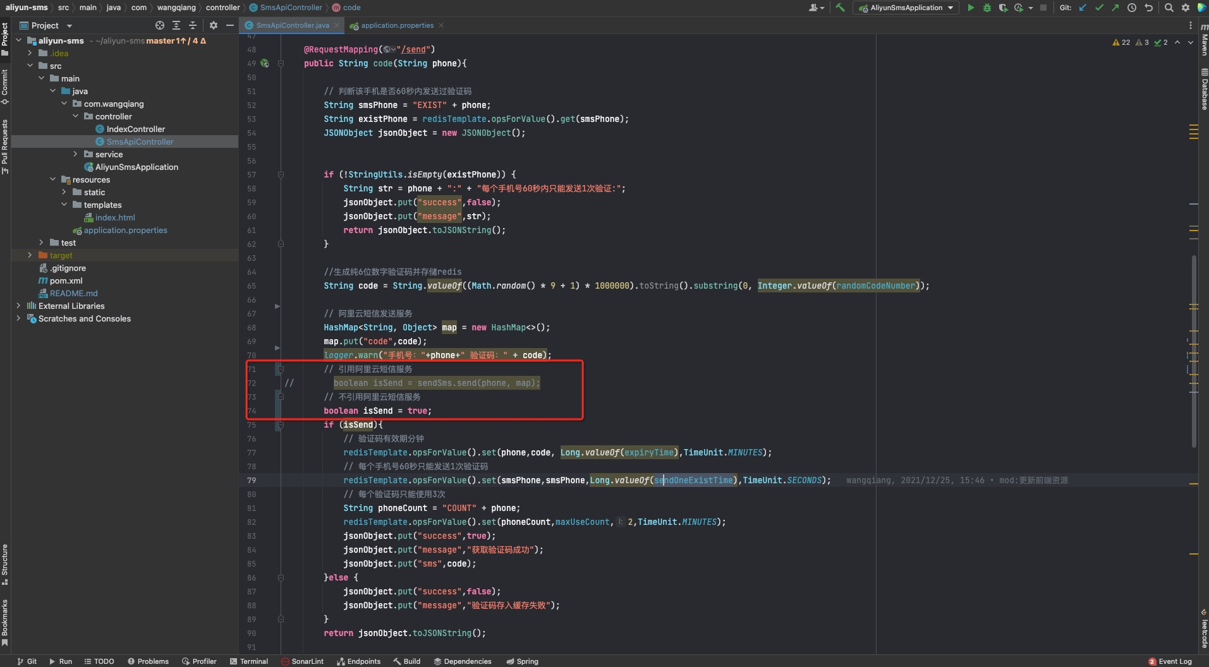Screen dimensions: 1209x667
Task: Expand the target folder in the tree
Action: coord(30,255)
